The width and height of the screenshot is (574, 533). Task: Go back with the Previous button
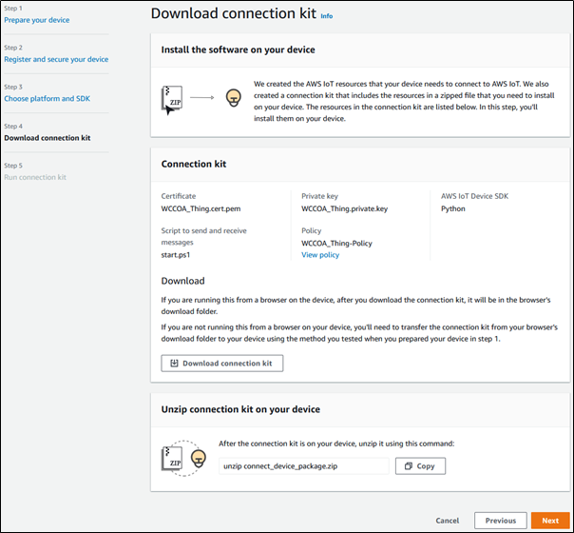[x=500, y=521]
